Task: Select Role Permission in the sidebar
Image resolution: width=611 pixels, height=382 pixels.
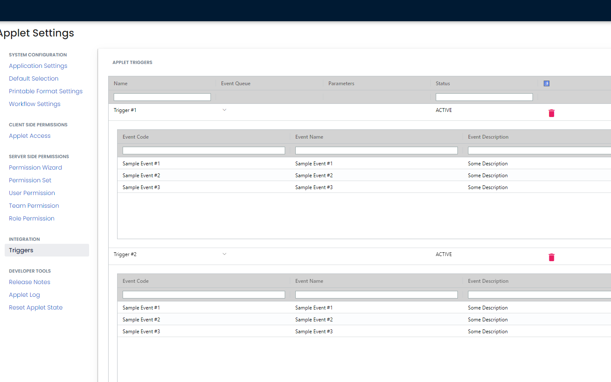Action: tap(32, 218)
